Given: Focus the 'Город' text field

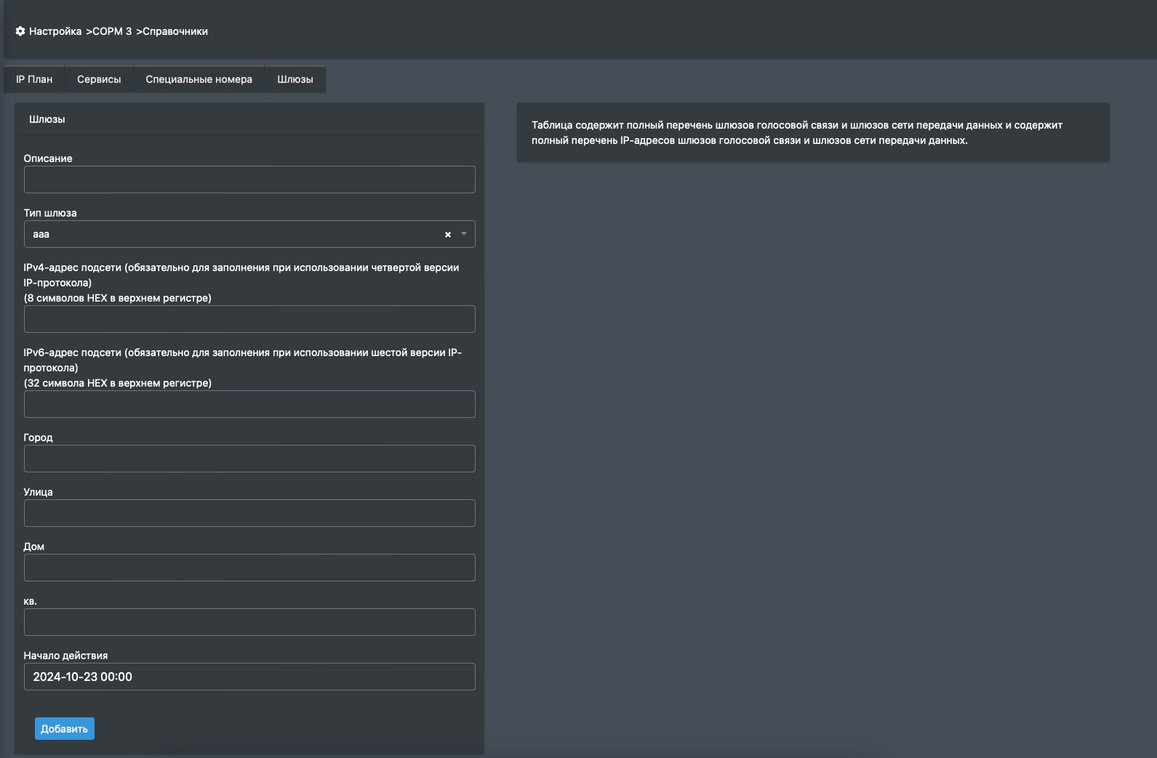Looking at the screenshot, I should point(249,459).
